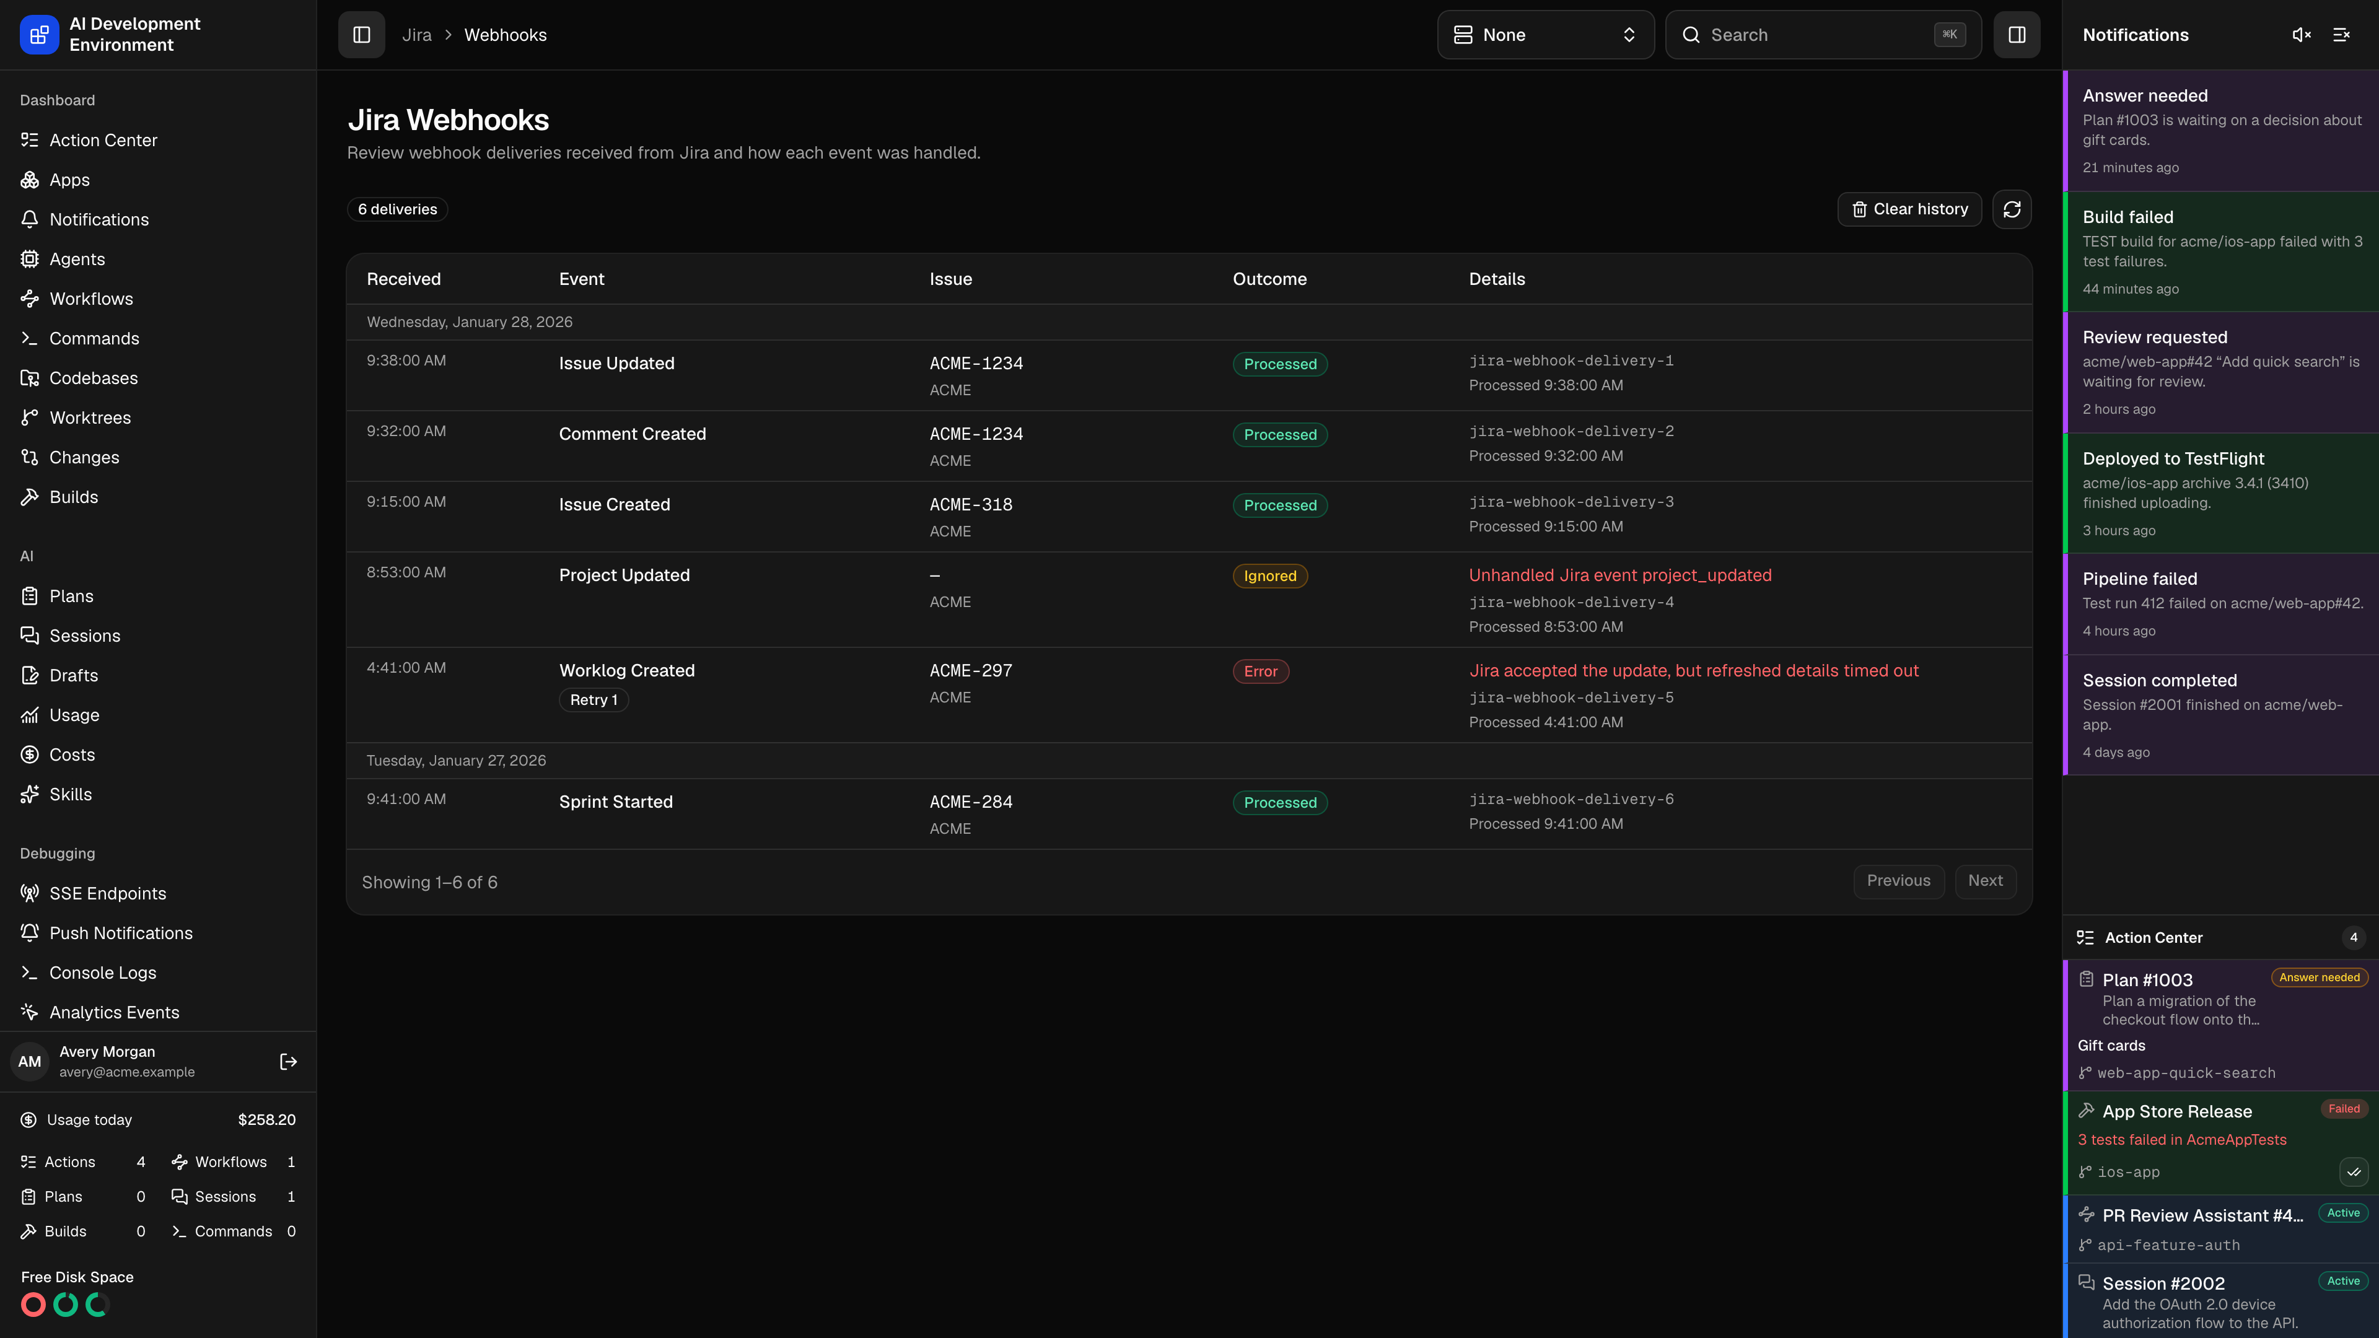Click the refresh deliveries icon button

[2012, 209]
